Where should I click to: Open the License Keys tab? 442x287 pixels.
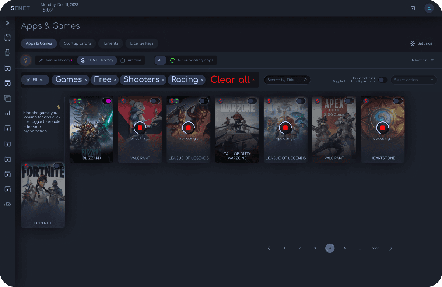tap(142, 43)
